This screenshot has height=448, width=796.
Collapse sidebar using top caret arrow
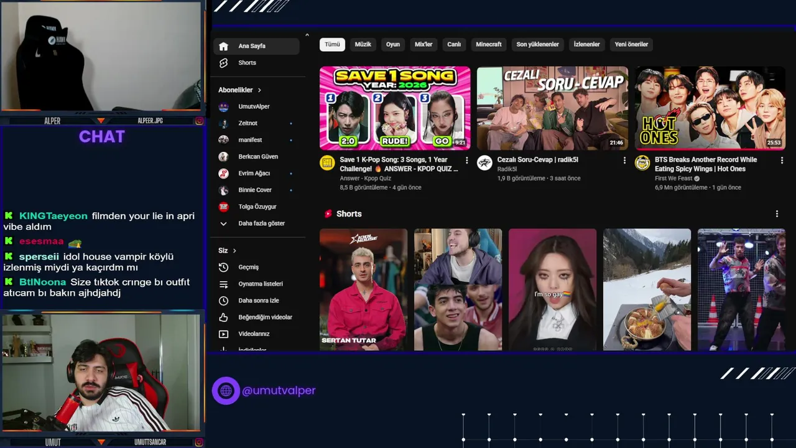(x=307, y=35)
